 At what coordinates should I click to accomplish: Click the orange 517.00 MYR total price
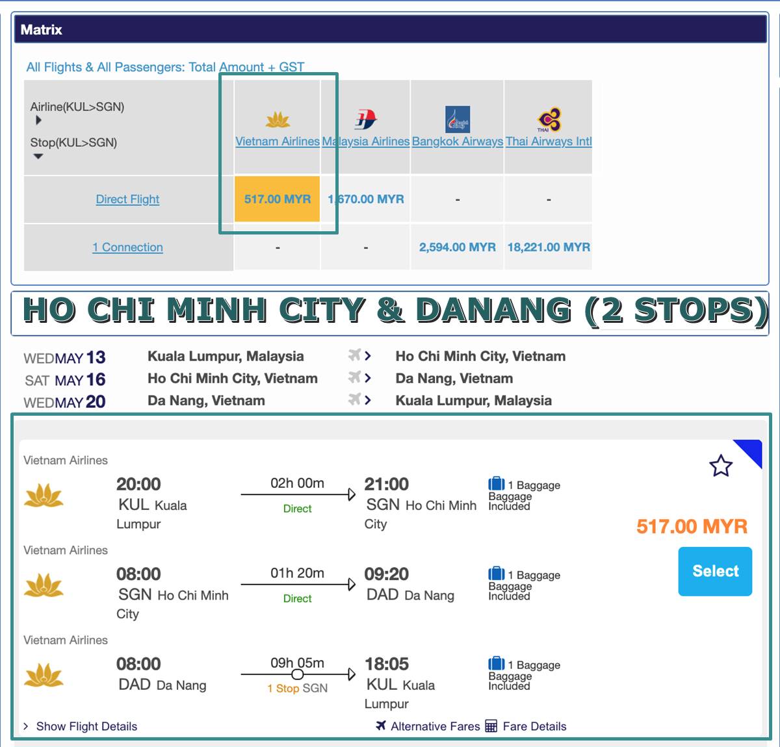click(x=692, y=526)
